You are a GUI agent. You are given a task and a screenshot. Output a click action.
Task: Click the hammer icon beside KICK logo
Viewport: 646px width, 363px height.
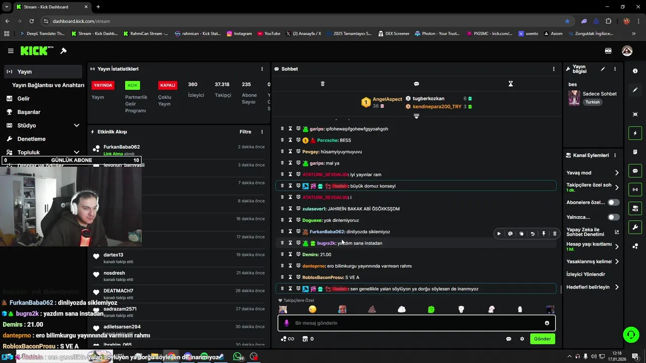click(64, 51)
